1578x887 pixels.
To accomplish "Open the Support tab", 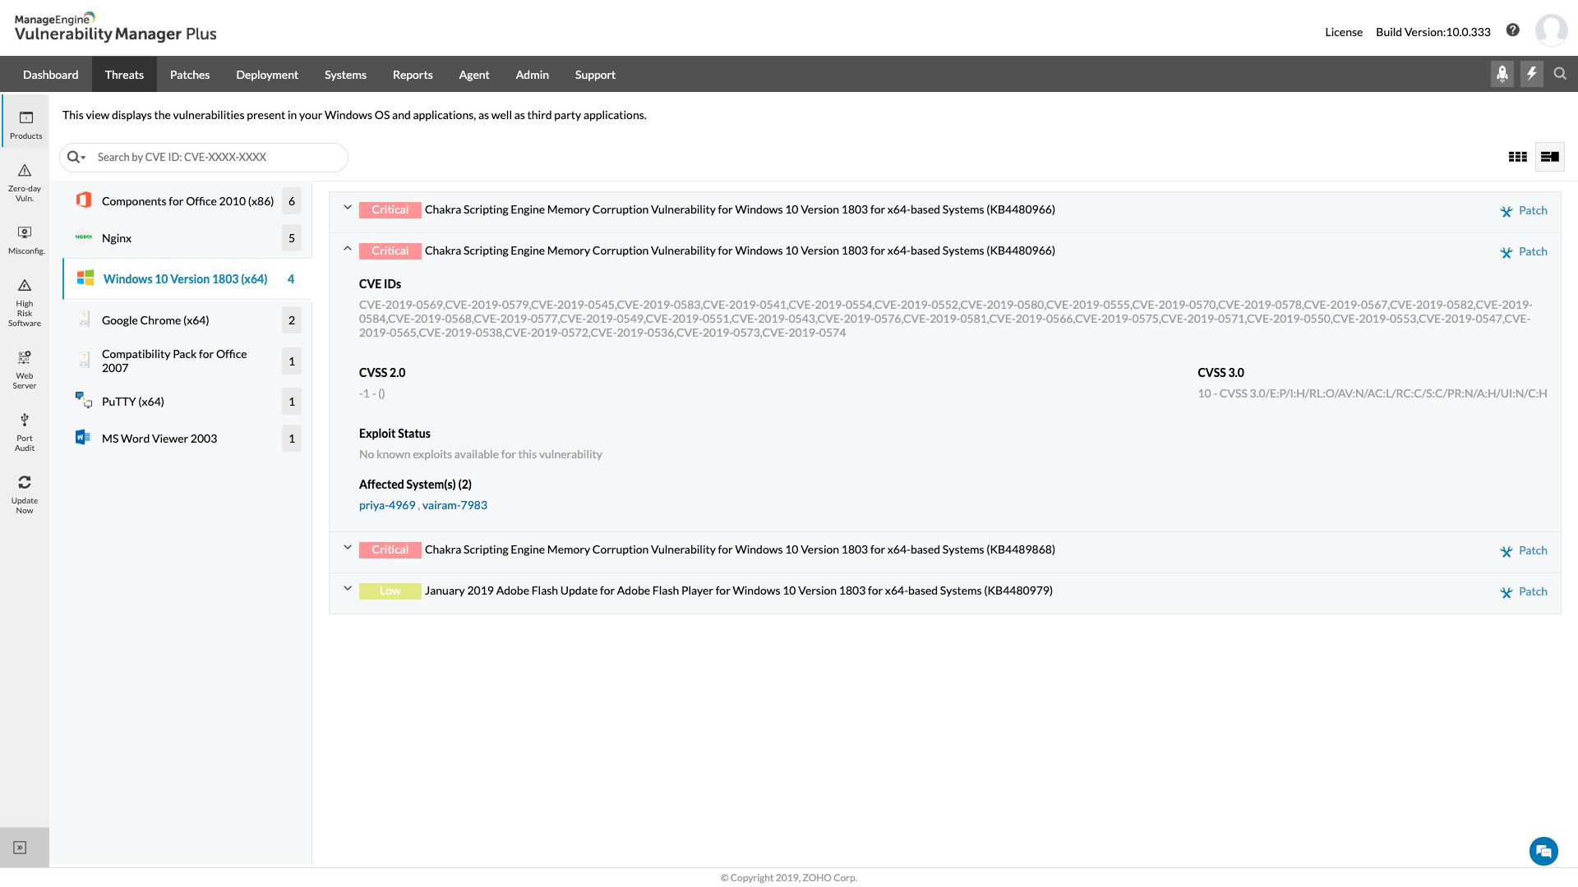I will (595, 74).
